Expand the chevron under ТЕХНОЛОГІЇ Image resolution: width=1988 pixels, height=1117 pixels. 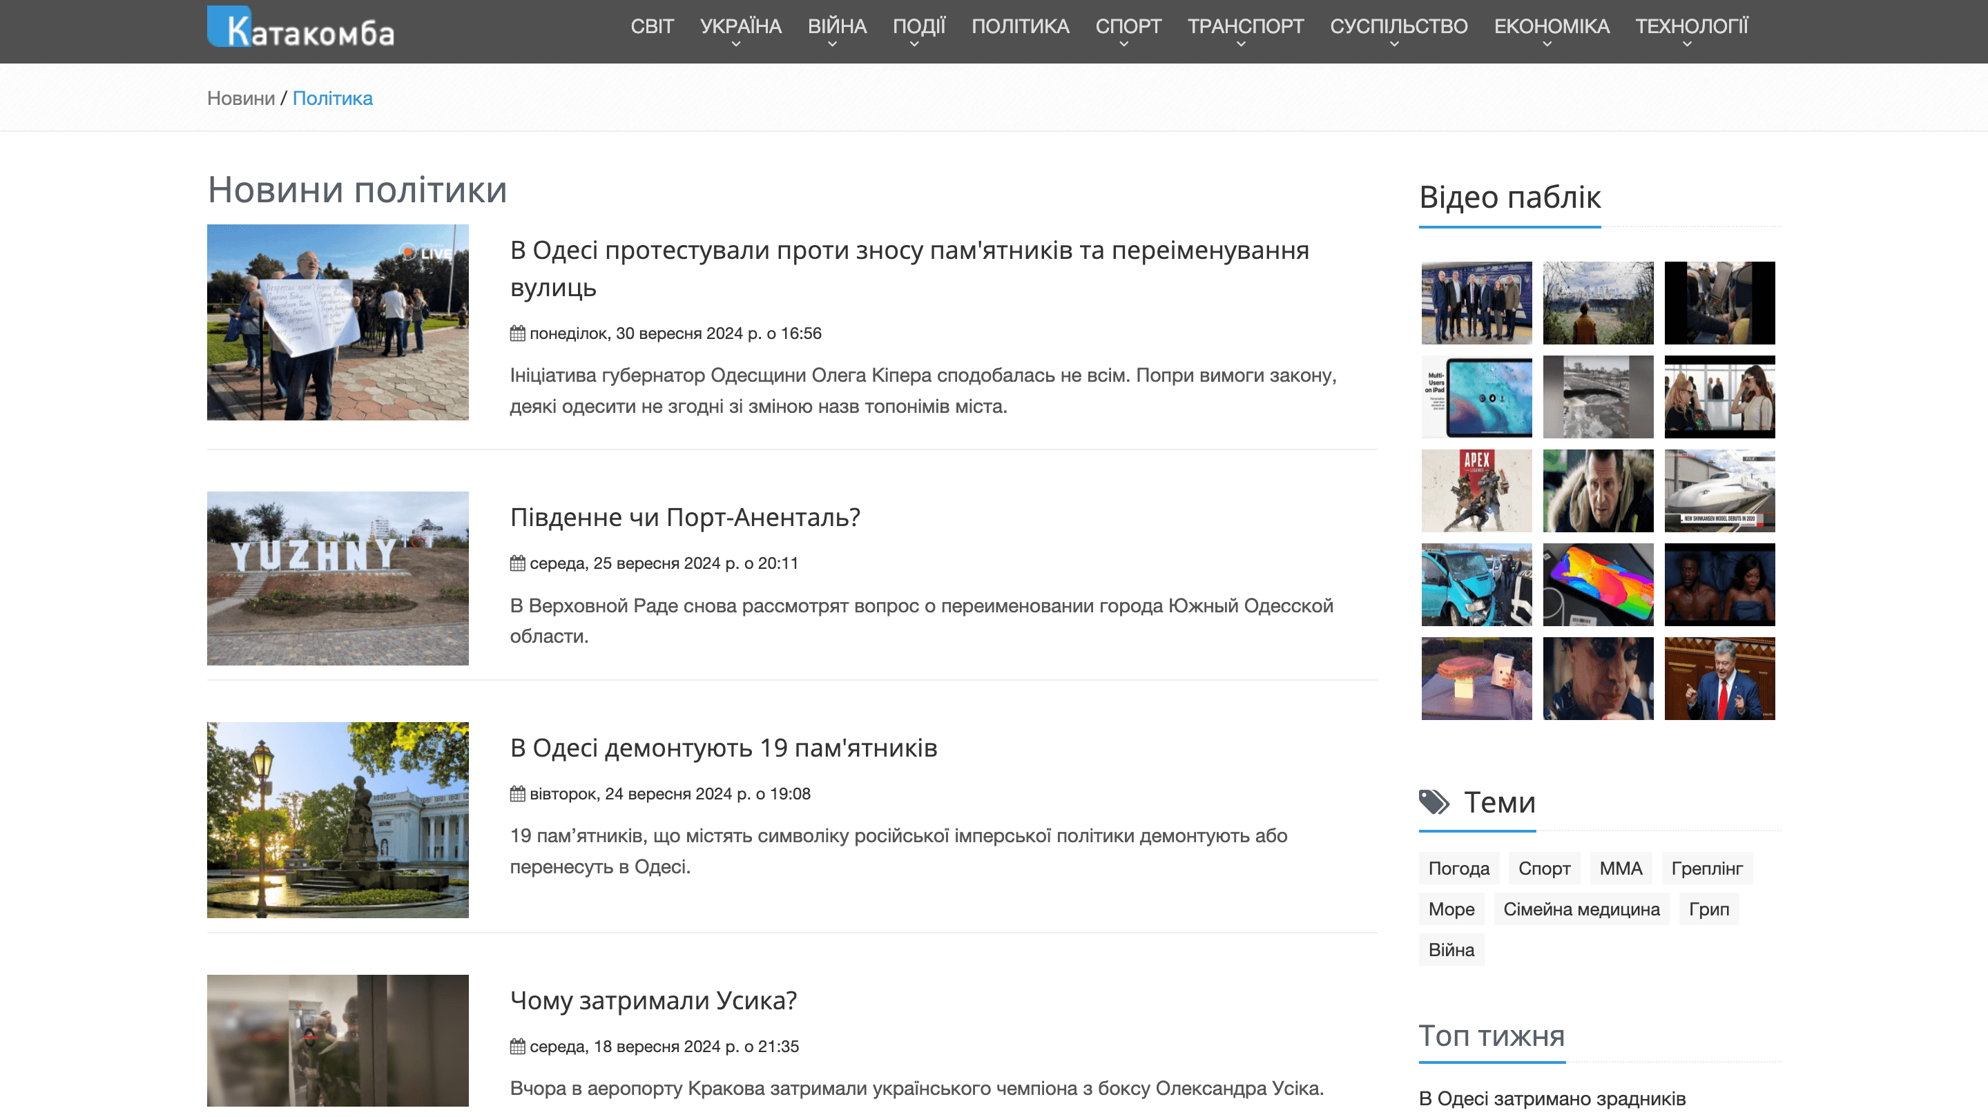pos(1688,45)
